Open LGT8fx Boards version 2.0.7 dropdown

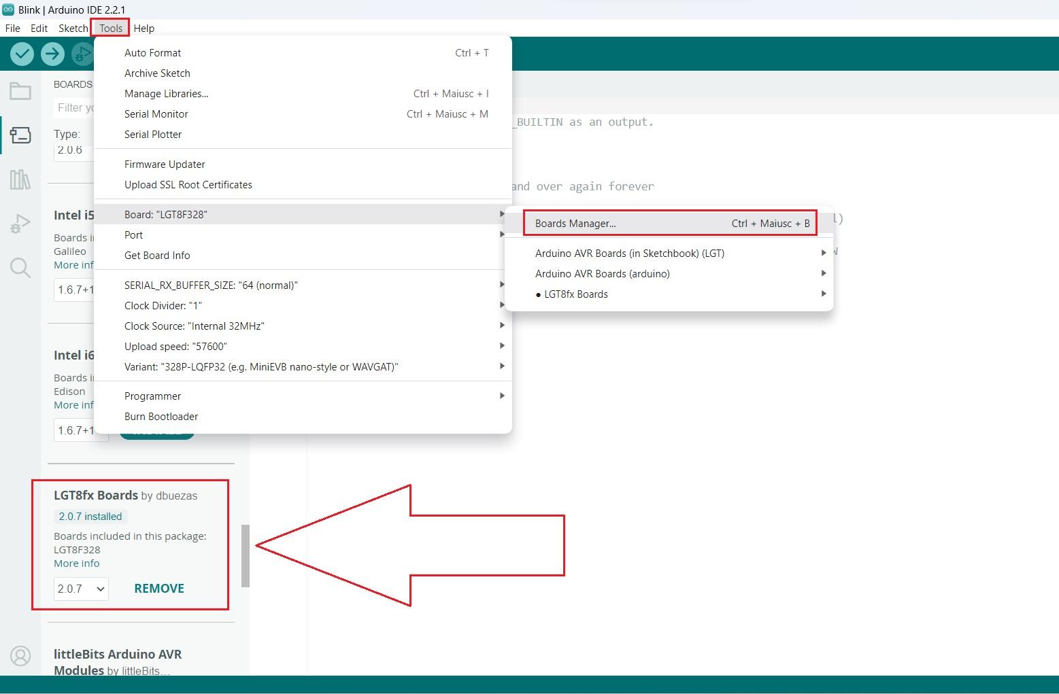[x=81, y=589]
